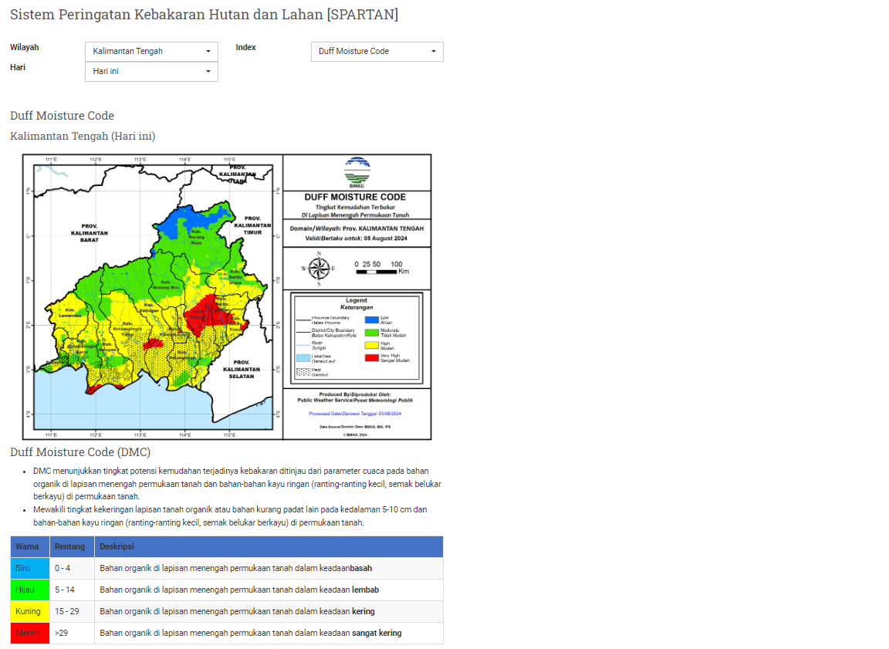Click the Duff Moisture Code map image
Screen dimensions: 889x649
(227, 297)
